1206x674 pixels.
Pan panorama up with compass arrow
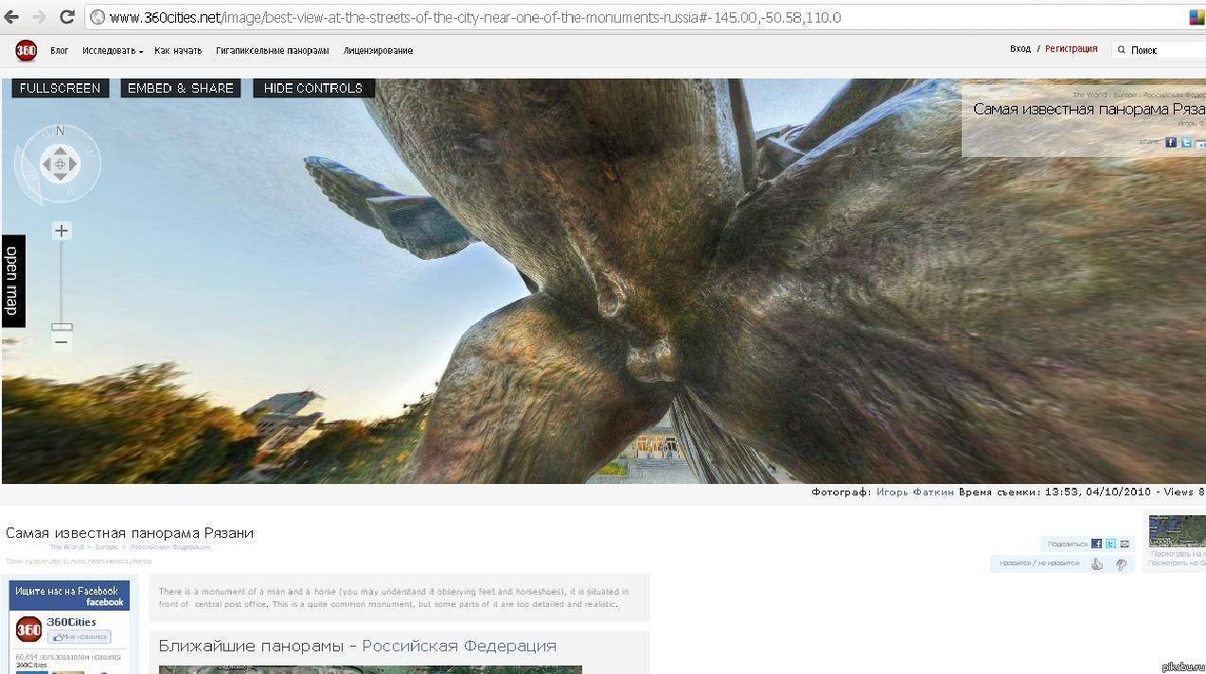pos(60,150)
